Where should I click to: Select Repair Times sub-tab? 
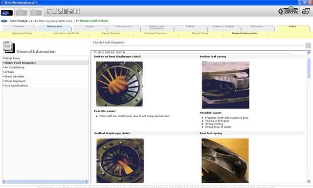[x=200, y=33]
